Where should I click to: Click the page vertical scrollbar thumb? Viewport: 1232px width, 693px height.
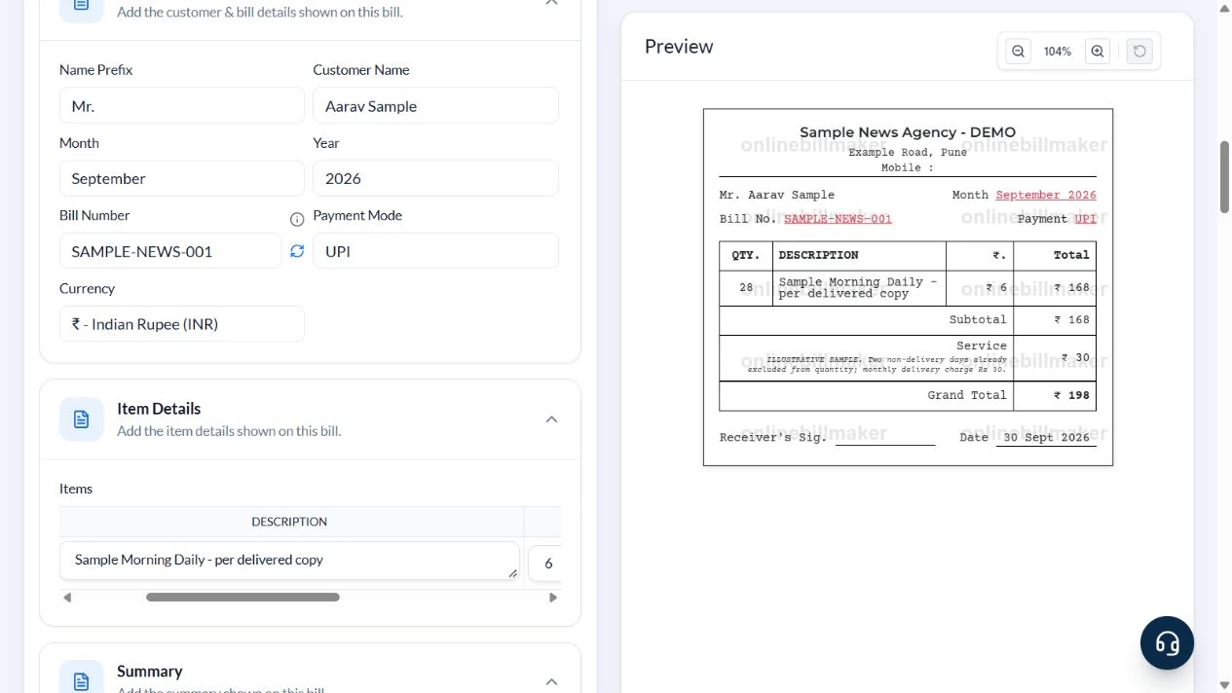[x=1224, y=177]
